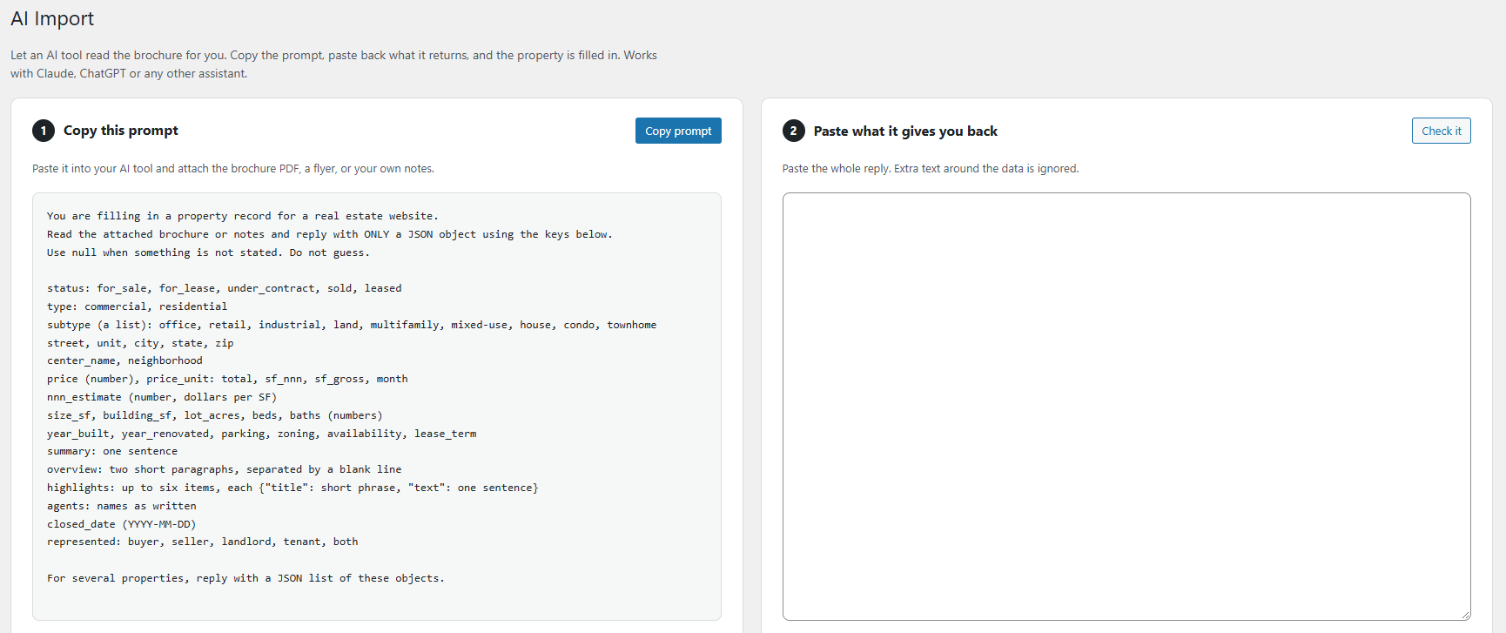Click the 'Paste what it gives you back' heading

coord(905,131)
